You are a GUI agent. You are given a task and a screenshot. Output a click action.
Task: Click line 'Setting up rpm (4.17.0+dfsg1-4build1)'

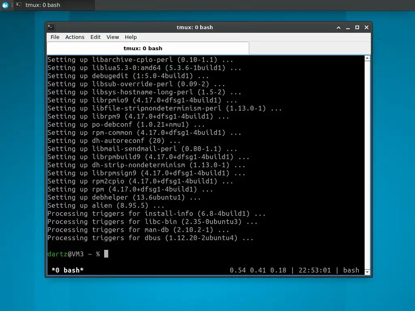point(130,190)
